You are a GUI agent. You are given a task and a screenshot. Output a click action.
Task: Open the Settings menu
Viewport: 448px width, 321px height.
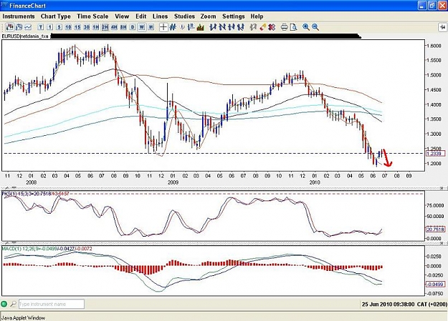[x=234, y=16]
